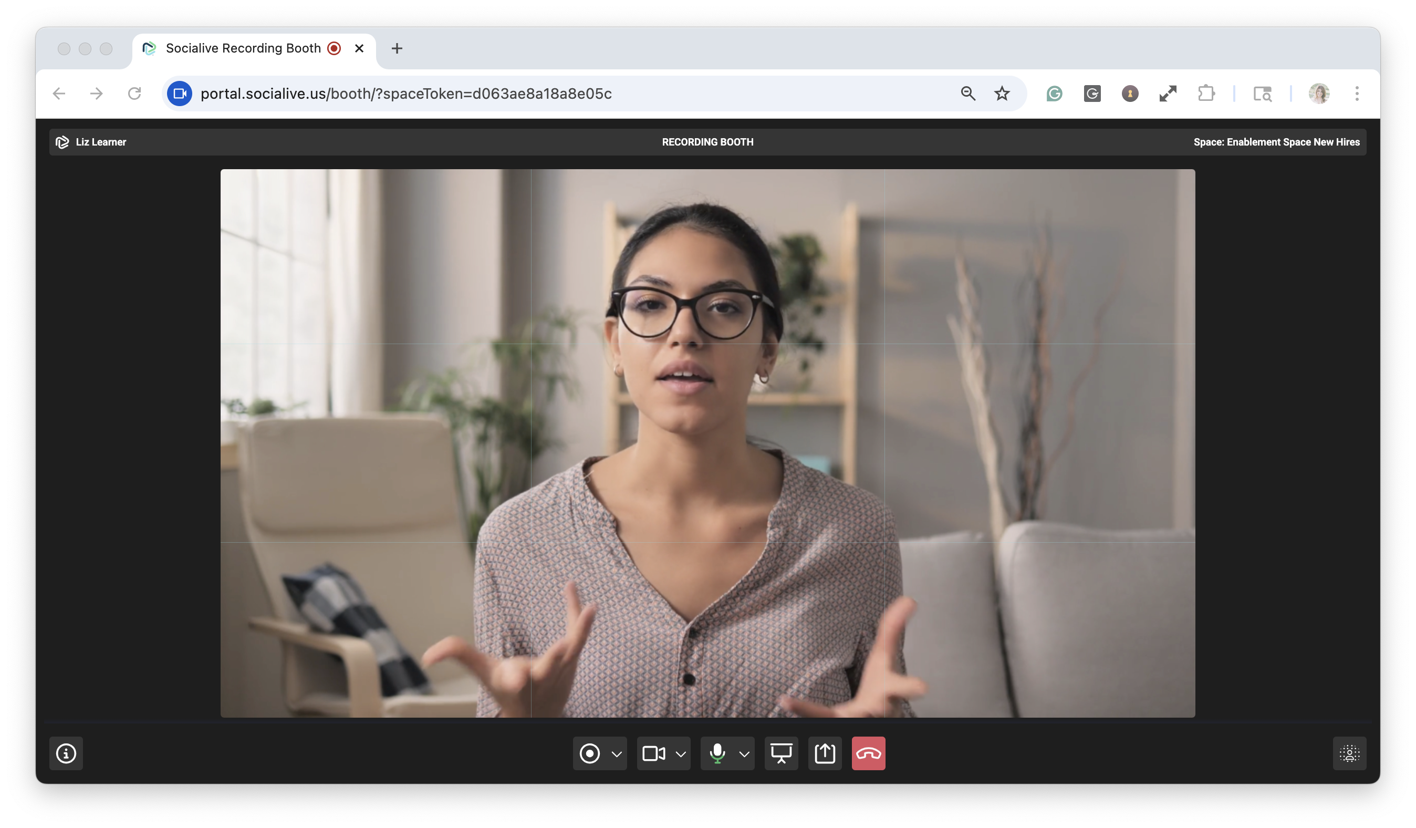The image size is (1416, 828).
Task: Click the Socialive logo beside Liz Learner
Action: click(62, 142)
